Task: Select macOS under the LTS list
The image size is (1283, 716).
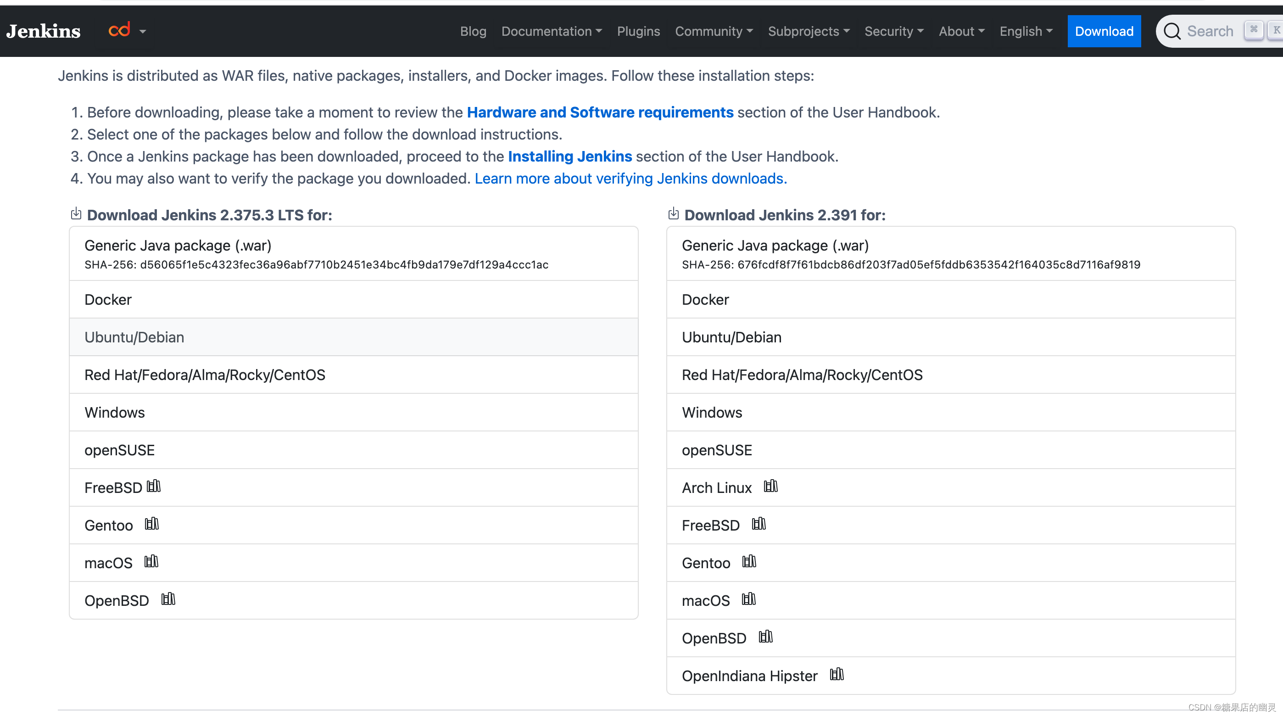Action: [x=354, y=563]
